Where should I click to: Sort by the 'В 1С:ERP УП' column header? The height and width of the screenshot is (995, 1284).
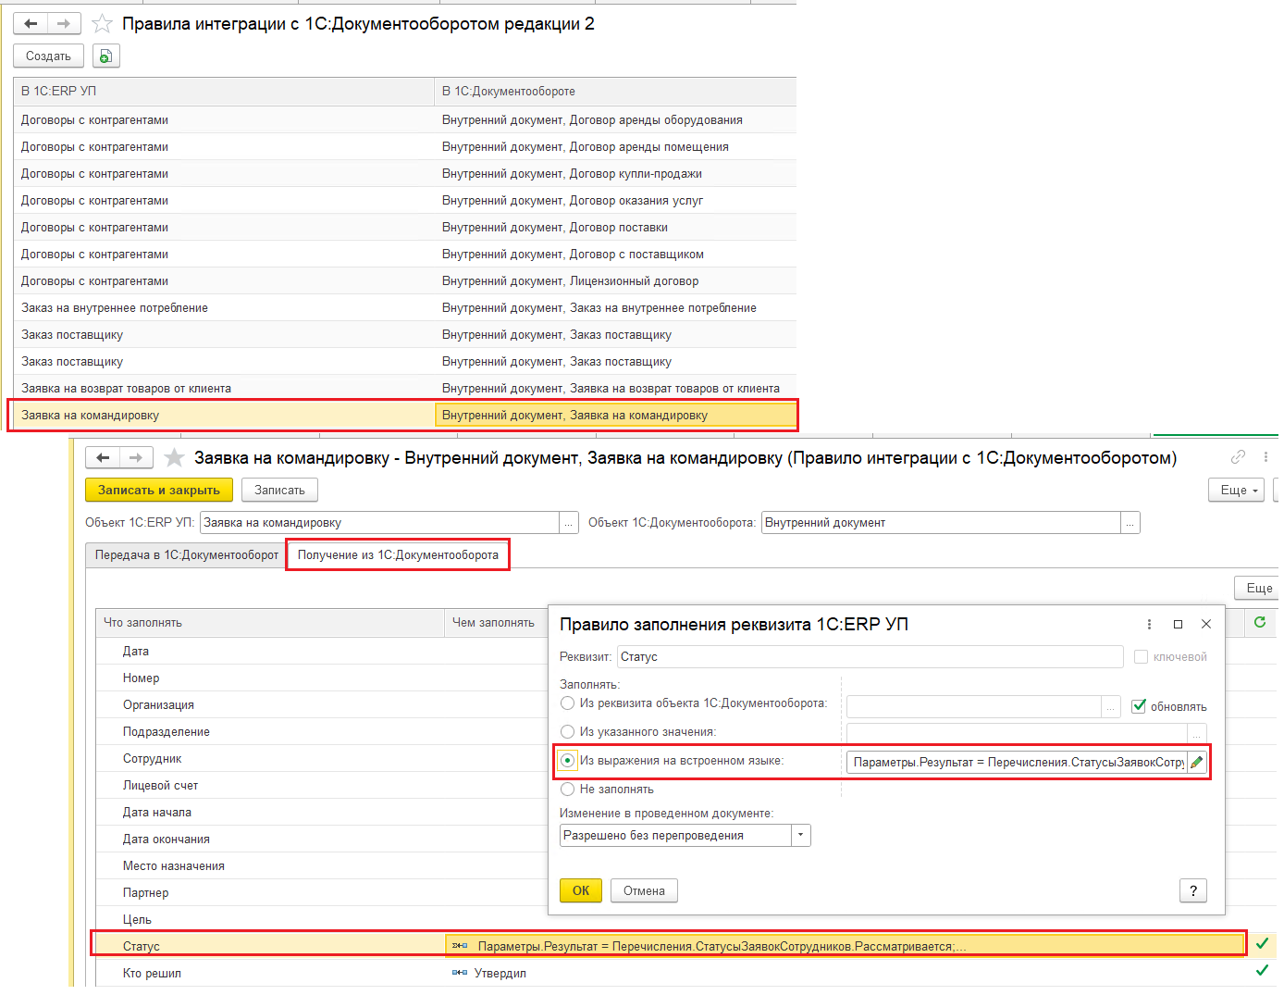[x=224, y=92]
